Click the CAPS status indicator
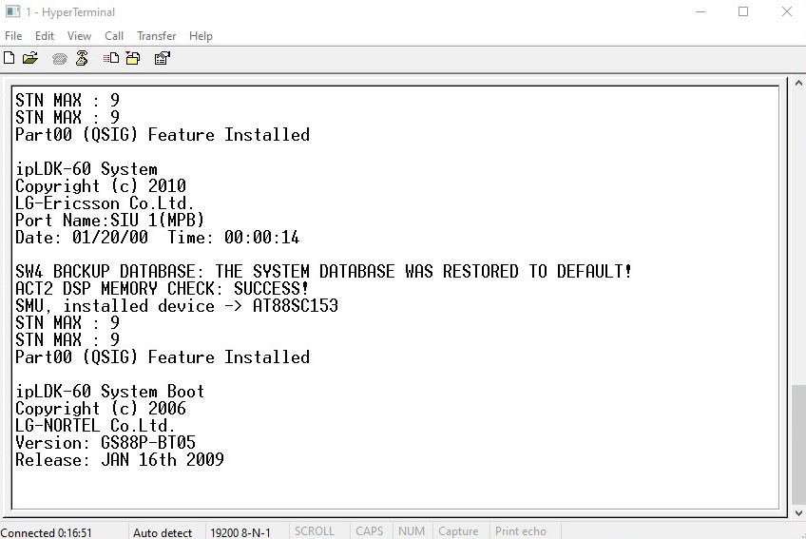The width and height of the screenshot is (806, 539). click(x=369, y=531)
